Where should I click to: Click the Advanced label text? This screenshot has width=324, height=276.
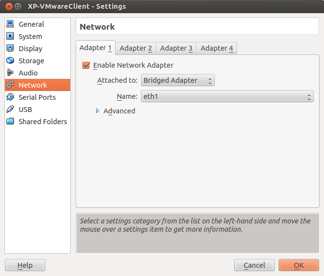click(x=119, y=111)
